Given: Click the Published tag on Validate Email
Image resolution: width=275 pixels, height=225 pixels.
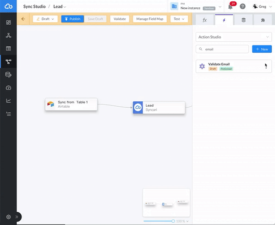Looking at the screenshot, I should (x=226, y=69).
